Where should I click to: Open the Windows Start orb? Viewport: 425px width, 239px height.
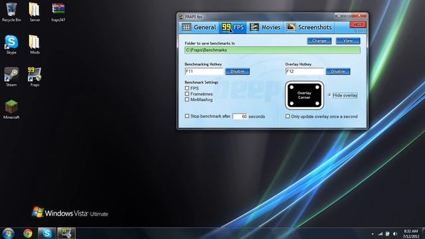pyautogui.click(x=8, y=233)
